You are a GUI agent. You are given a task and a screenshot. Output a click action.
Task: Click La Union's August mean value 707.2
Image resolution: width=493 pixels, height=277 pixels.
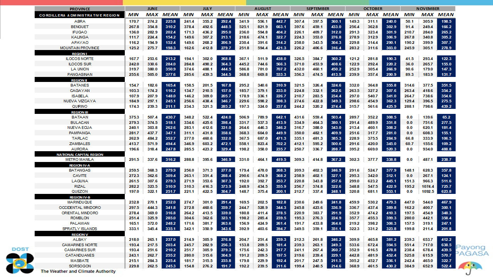pos(281,69)
